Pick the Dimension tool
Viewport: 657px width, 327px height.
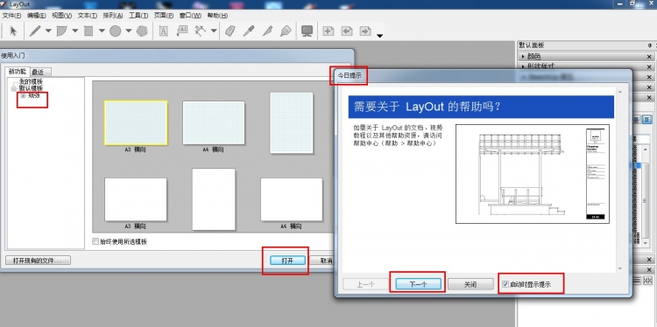click(x=201, y=31)
